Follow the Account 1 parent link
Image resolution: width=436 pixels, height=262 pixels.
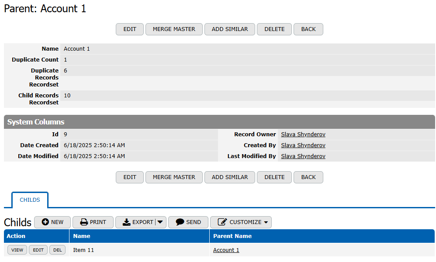coord(226,250)
